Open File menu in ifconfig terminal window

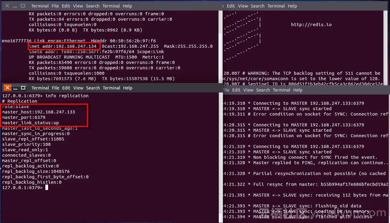point(55,6)
